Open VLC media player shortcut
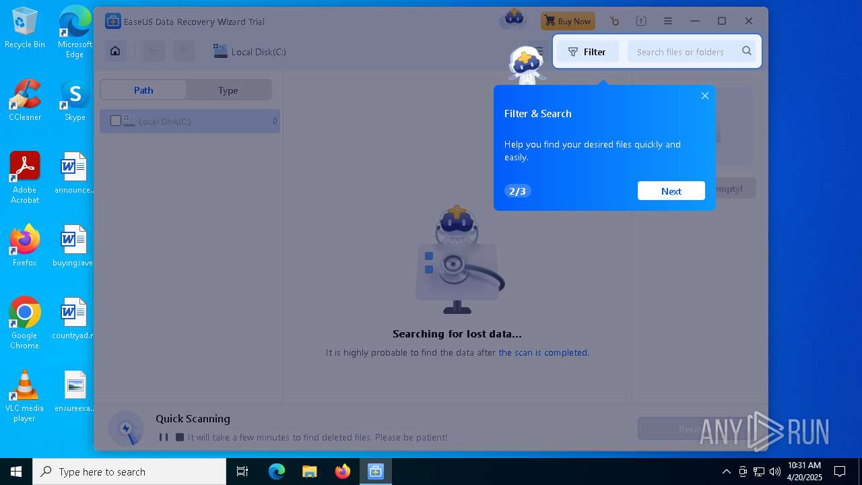Viewport: 862px width, 485px height. pyautogui.click(x=25, y=396)
